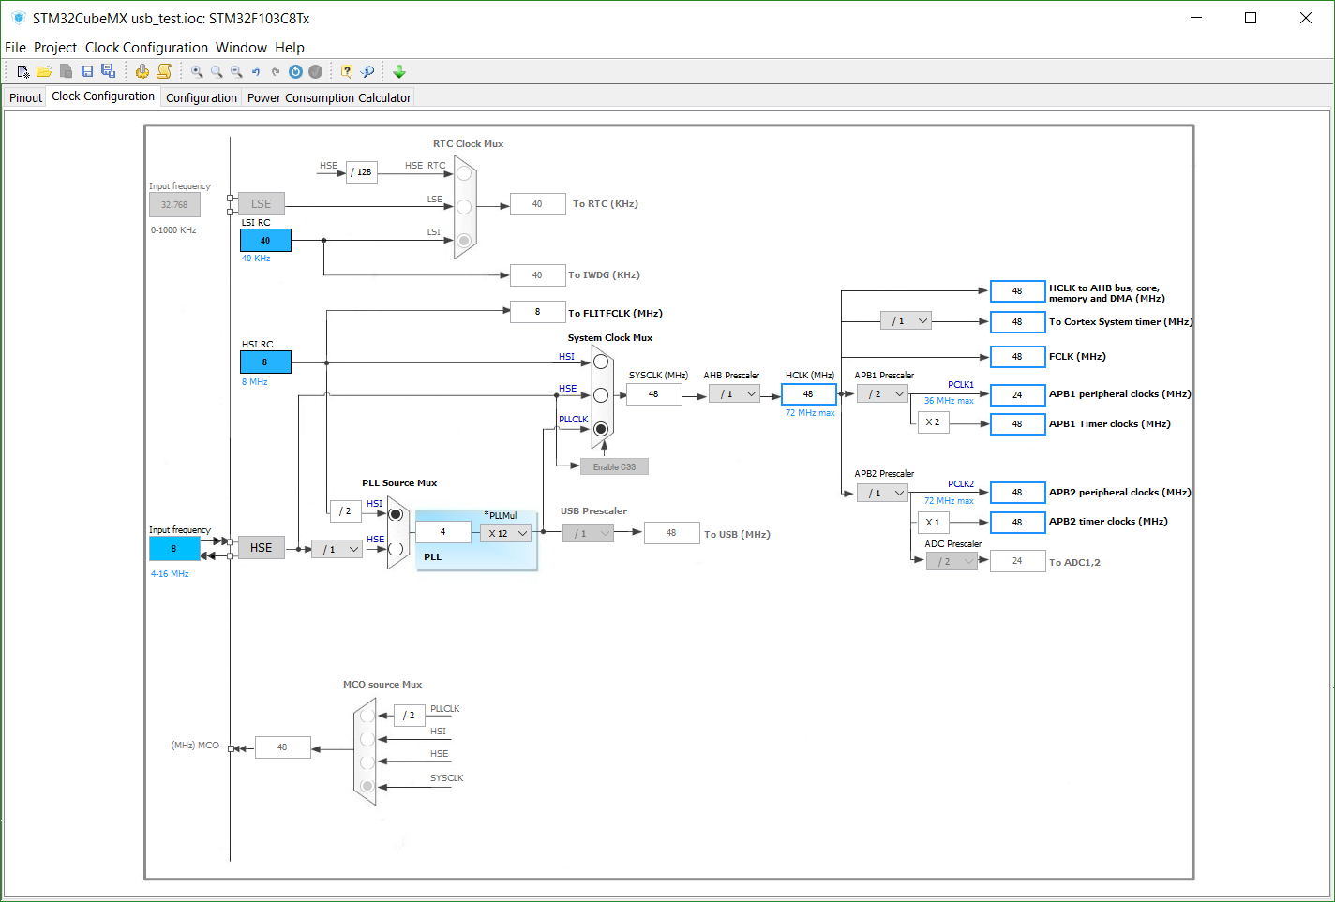
Task: Open the APB1 Prescaler dropdown
Action: coord(882,394)
